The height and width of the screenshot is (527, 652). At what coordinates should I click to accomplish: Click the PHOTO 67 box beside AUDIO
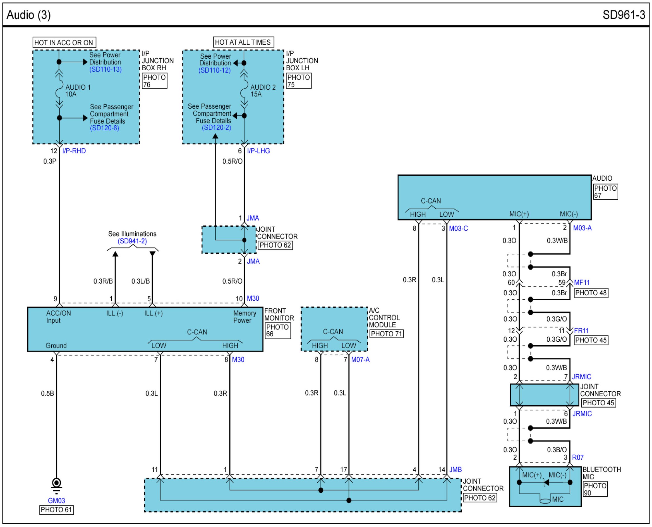[605, 192]
